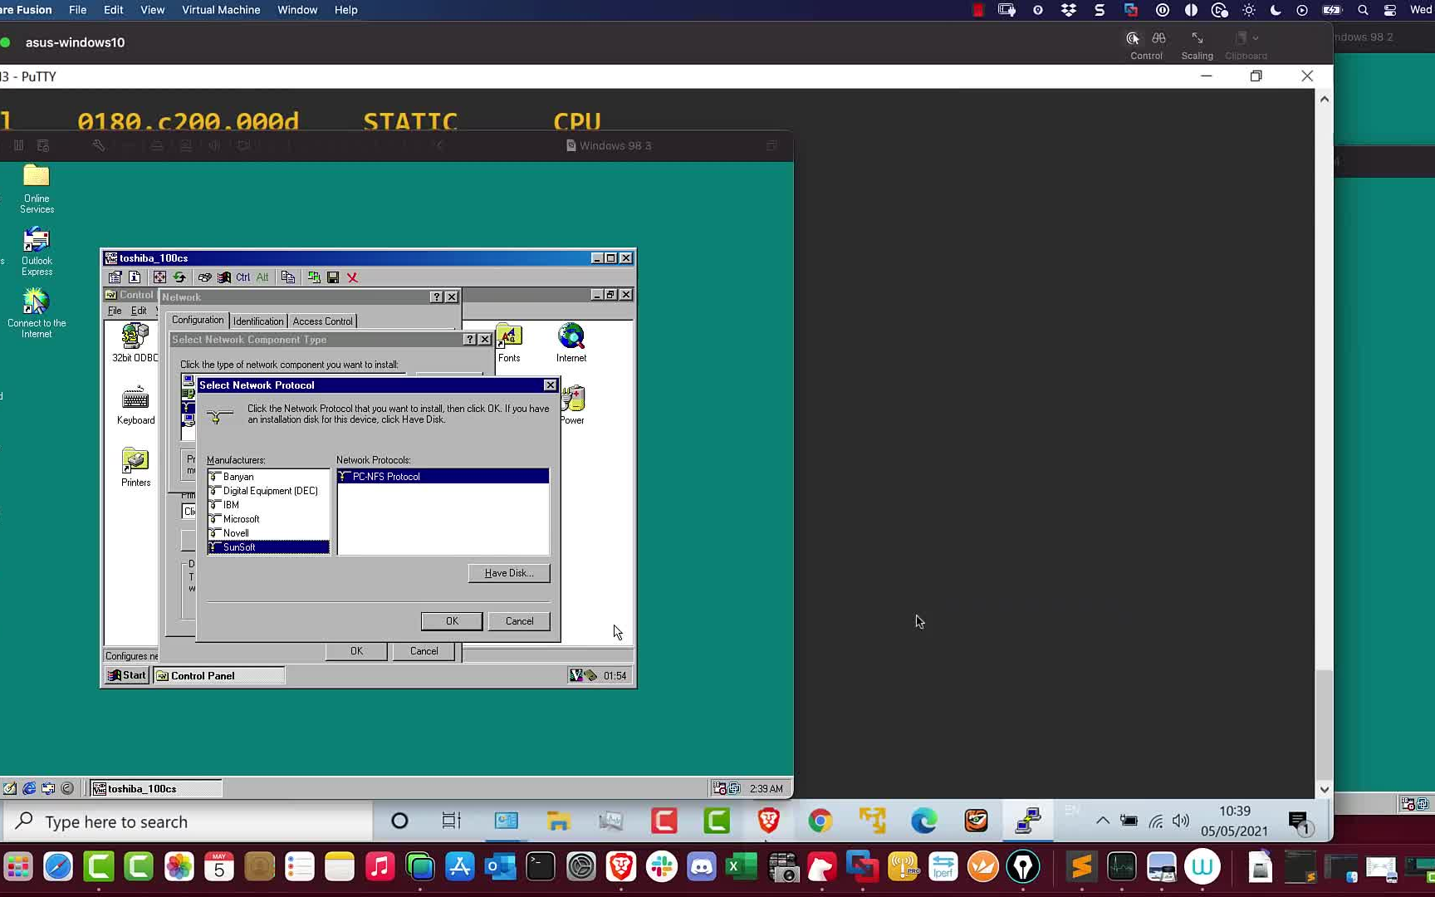Disconnect VNC session with red X
The height and width of the screenshot is (897, 1435).
tap(352, 277)
